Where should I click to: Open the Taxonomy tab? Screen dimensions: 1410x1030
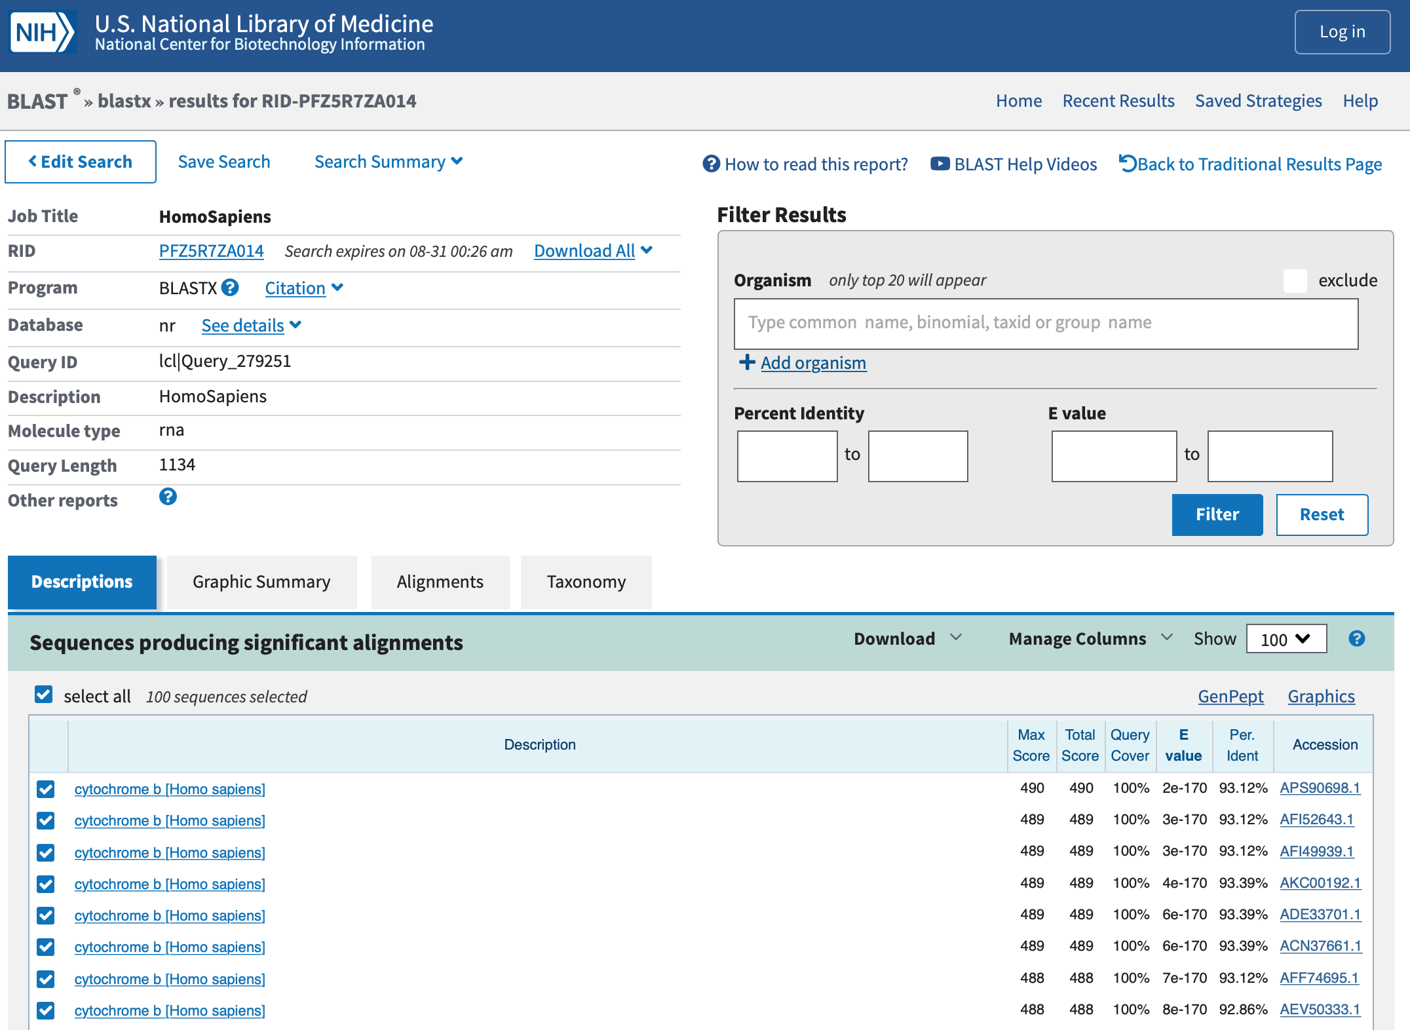586,582
